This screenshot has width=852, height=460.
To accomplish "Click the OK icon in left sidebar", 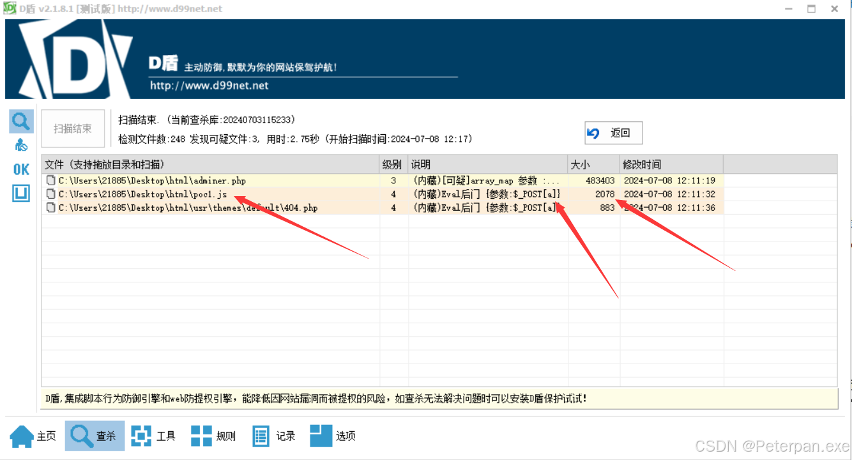I will point(21,169).
